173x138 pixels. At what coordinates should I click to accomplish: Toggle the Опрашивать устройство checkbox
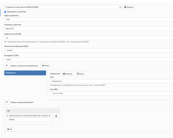tap(5, 12)
